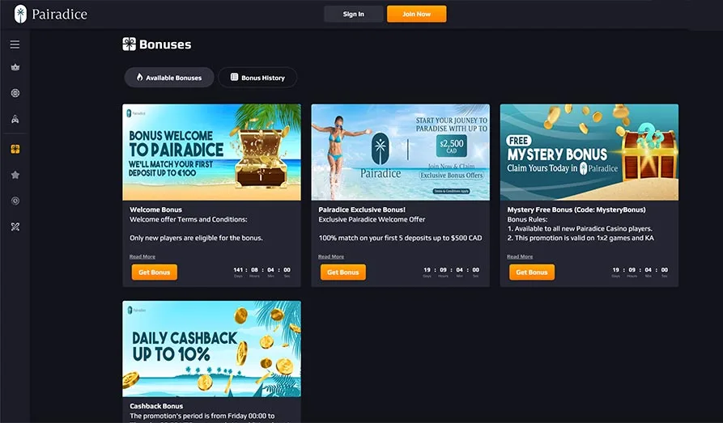Screen dimensions: 723x423
Task: Get Bonus for Pairadice Exclusive Bonus
Action: pos(343,273)
